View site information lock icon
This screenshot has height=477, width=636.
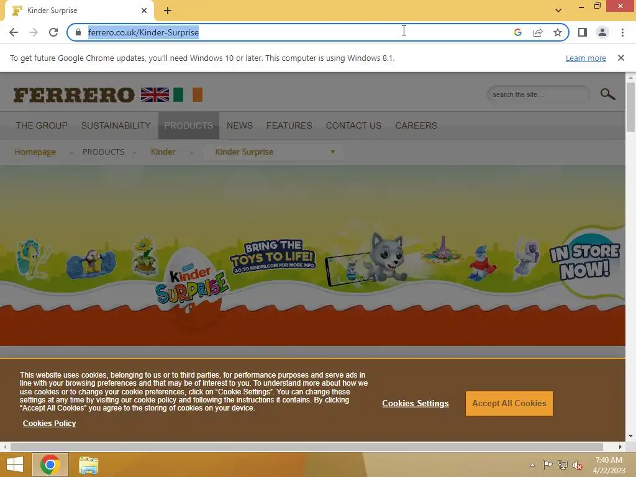coord(78,32)
